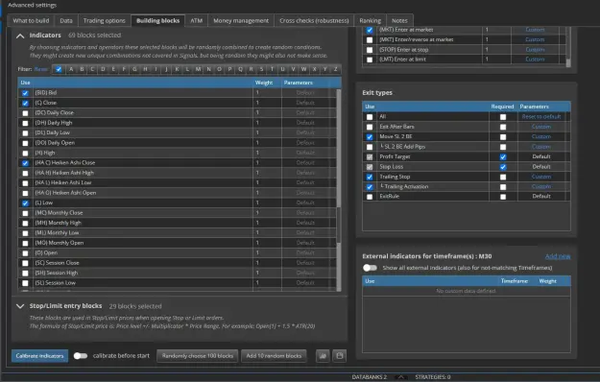Open the Money management tab
The width and height of the screenshot is (600, 382).
point(241,21)
